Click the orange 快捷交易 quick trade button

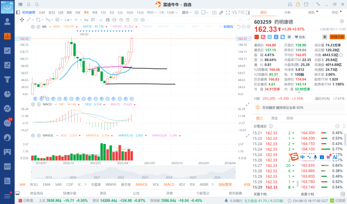[x=337, y=37]
